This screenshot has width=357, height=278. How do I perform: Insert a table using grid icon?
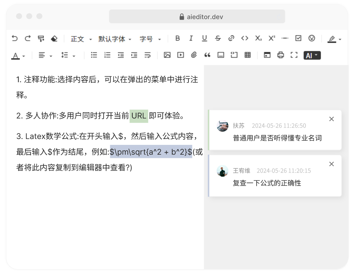tap(247, 55)
